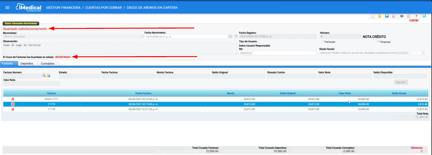
Task: Open the Fecha Movimiento calendar picker
Action: pos(230,37)
